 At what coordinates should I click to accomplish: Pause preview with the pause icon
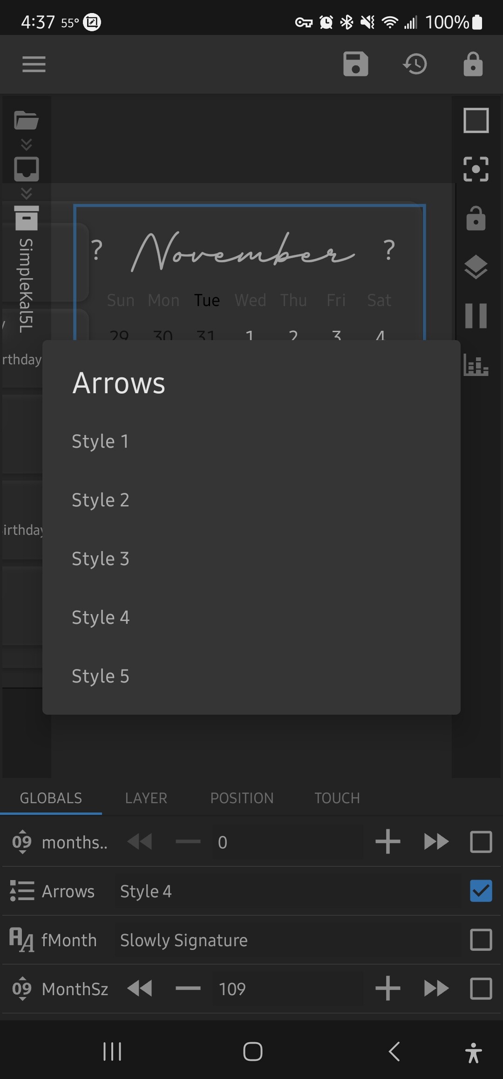(476, 315)
